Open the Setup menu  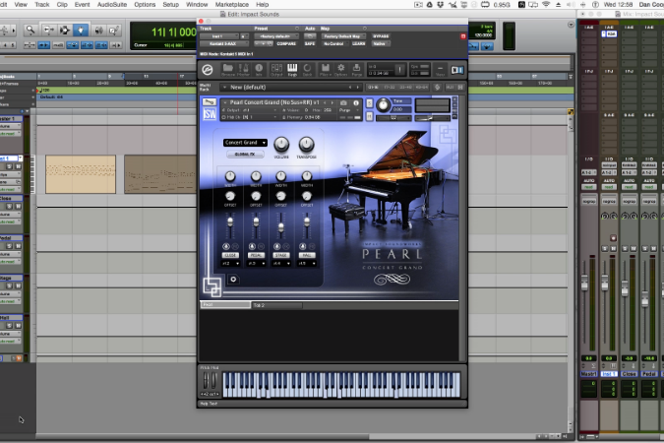tap(170, 5)
